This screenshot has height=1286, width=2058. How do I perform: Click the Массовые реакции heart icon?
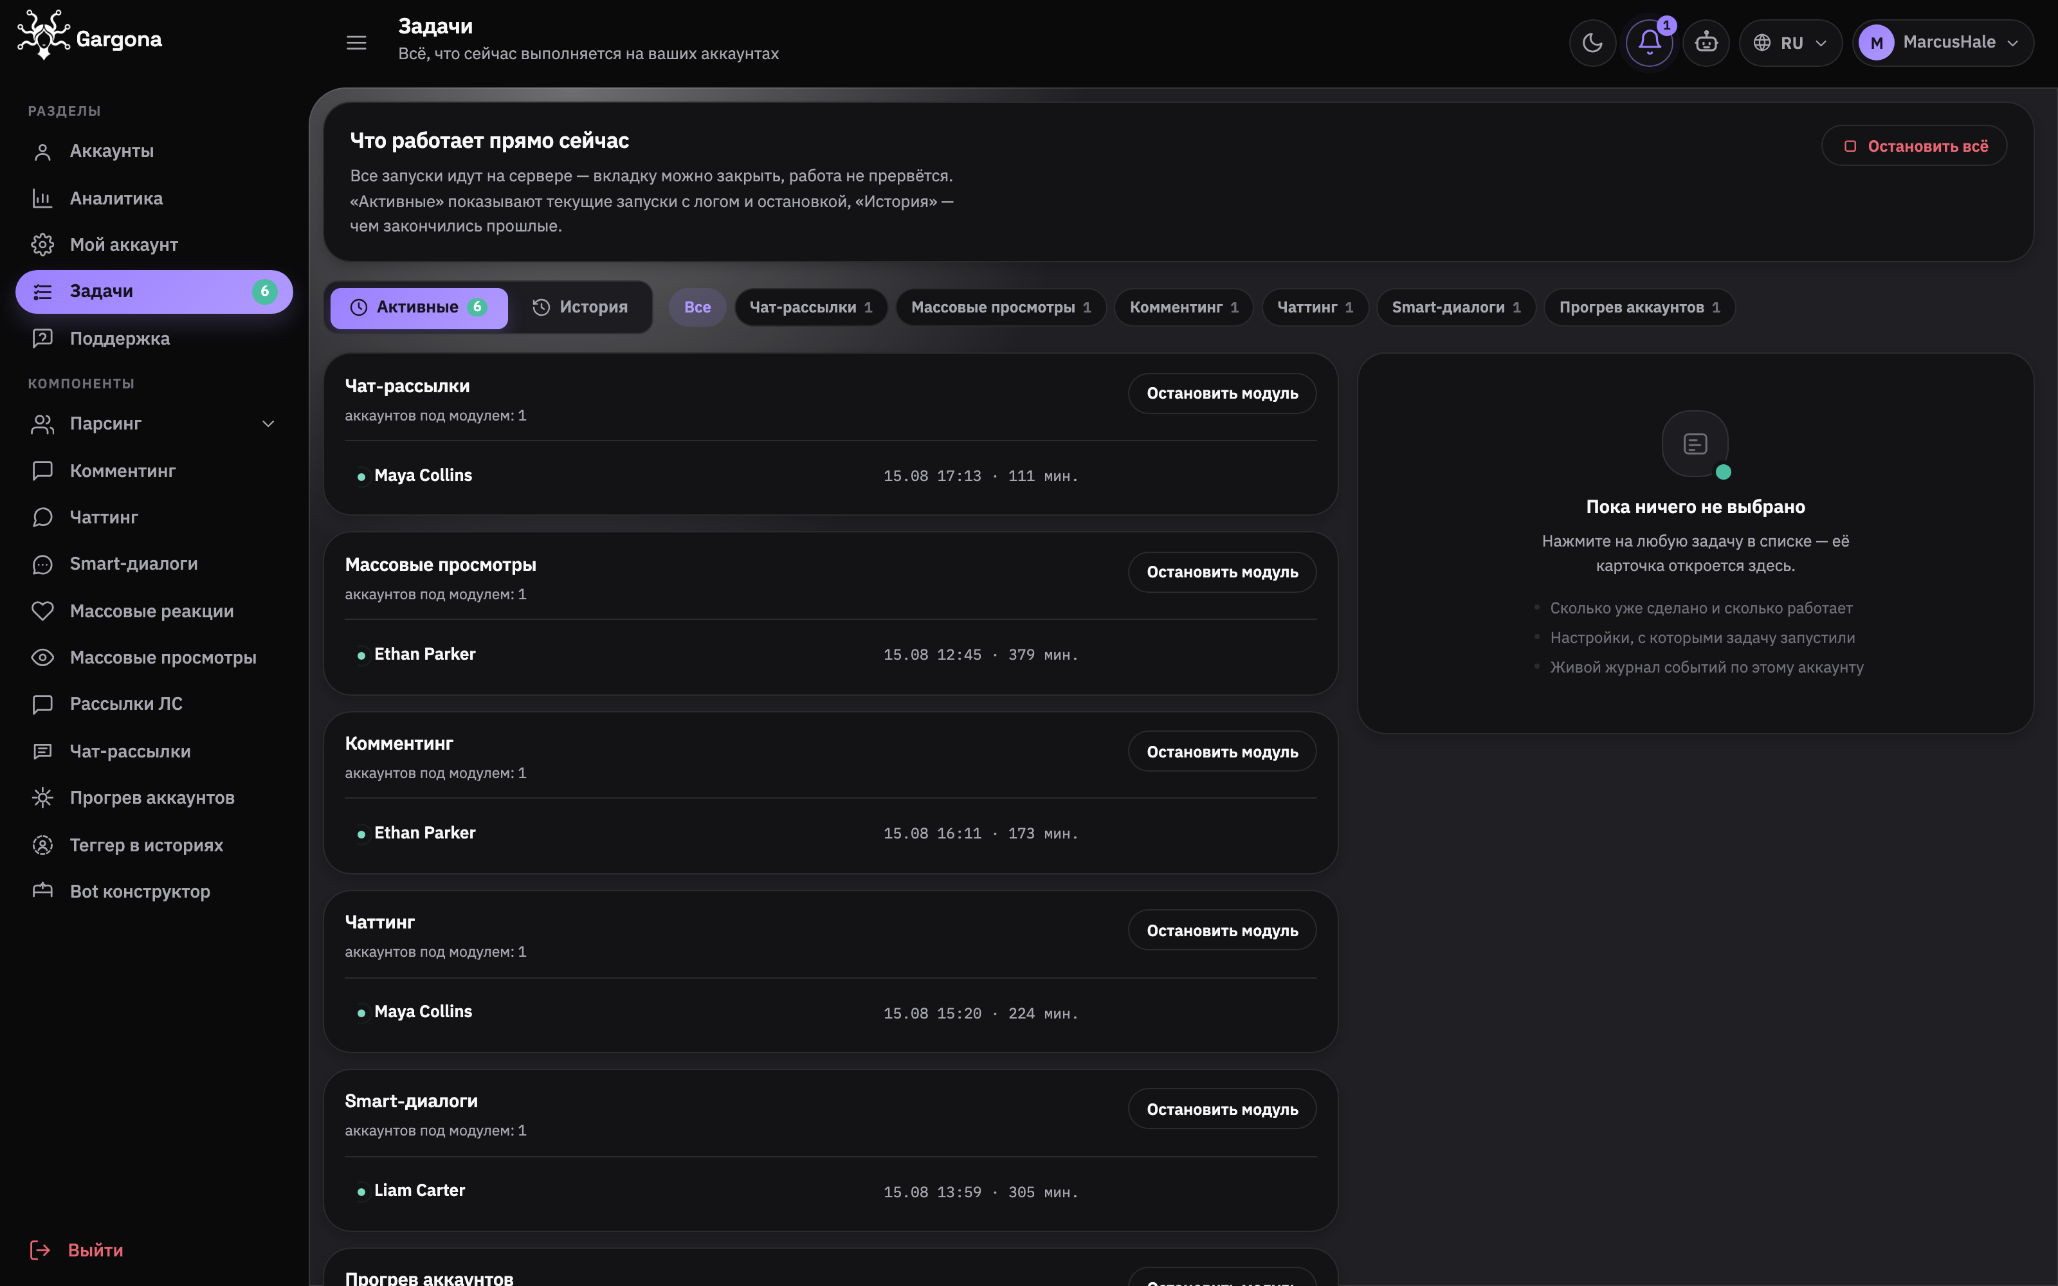(42, 611)
